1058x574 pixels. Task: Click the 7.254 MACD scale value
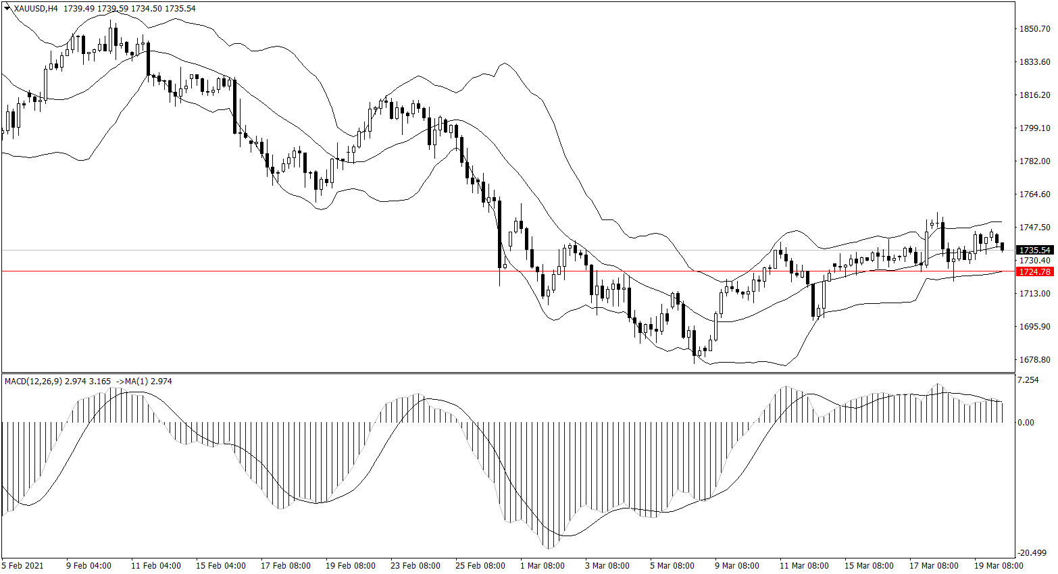click(1028, 381)
